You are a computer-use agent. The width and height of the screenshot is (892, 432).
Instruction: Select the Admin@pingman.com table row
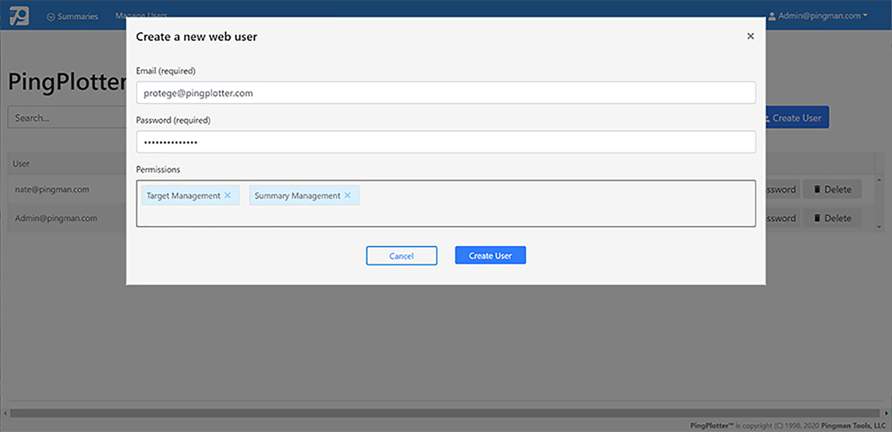pyautogui.click(x=67, y=218)
